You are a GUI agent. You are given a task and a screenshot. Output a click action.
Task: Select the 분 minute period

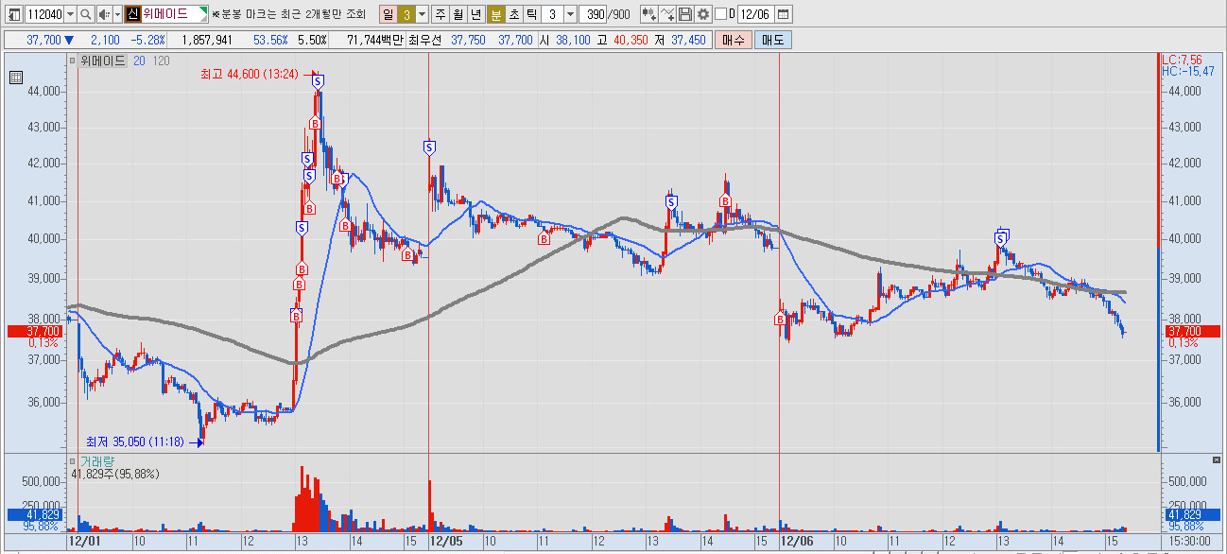[495, 14]
